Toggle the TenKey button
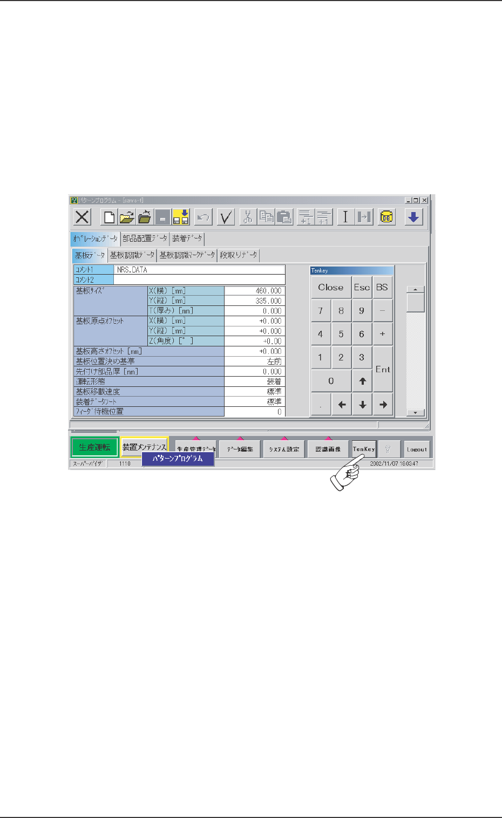Viewport: 502px width, 818px height. (363, 449)
